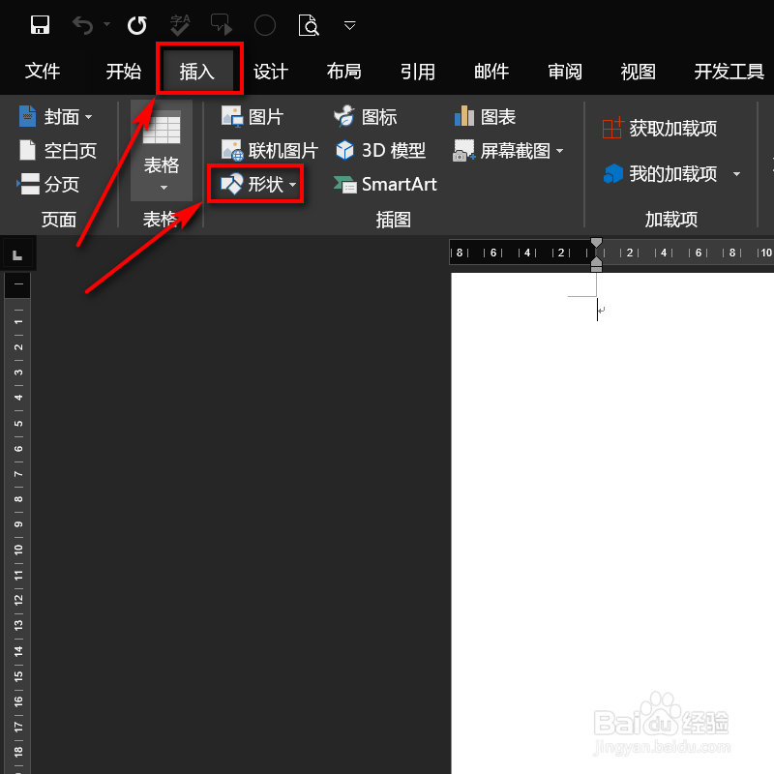Click the 我的加载项 my add-ins icon
The width and height of the screenshot is (774, 774).
pyautogui.click(x=613, y=174)
